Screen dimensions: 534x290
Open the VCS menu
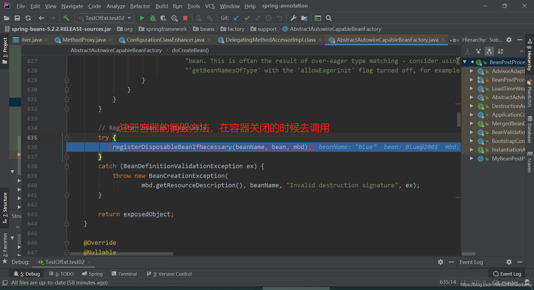coord(210,6)
